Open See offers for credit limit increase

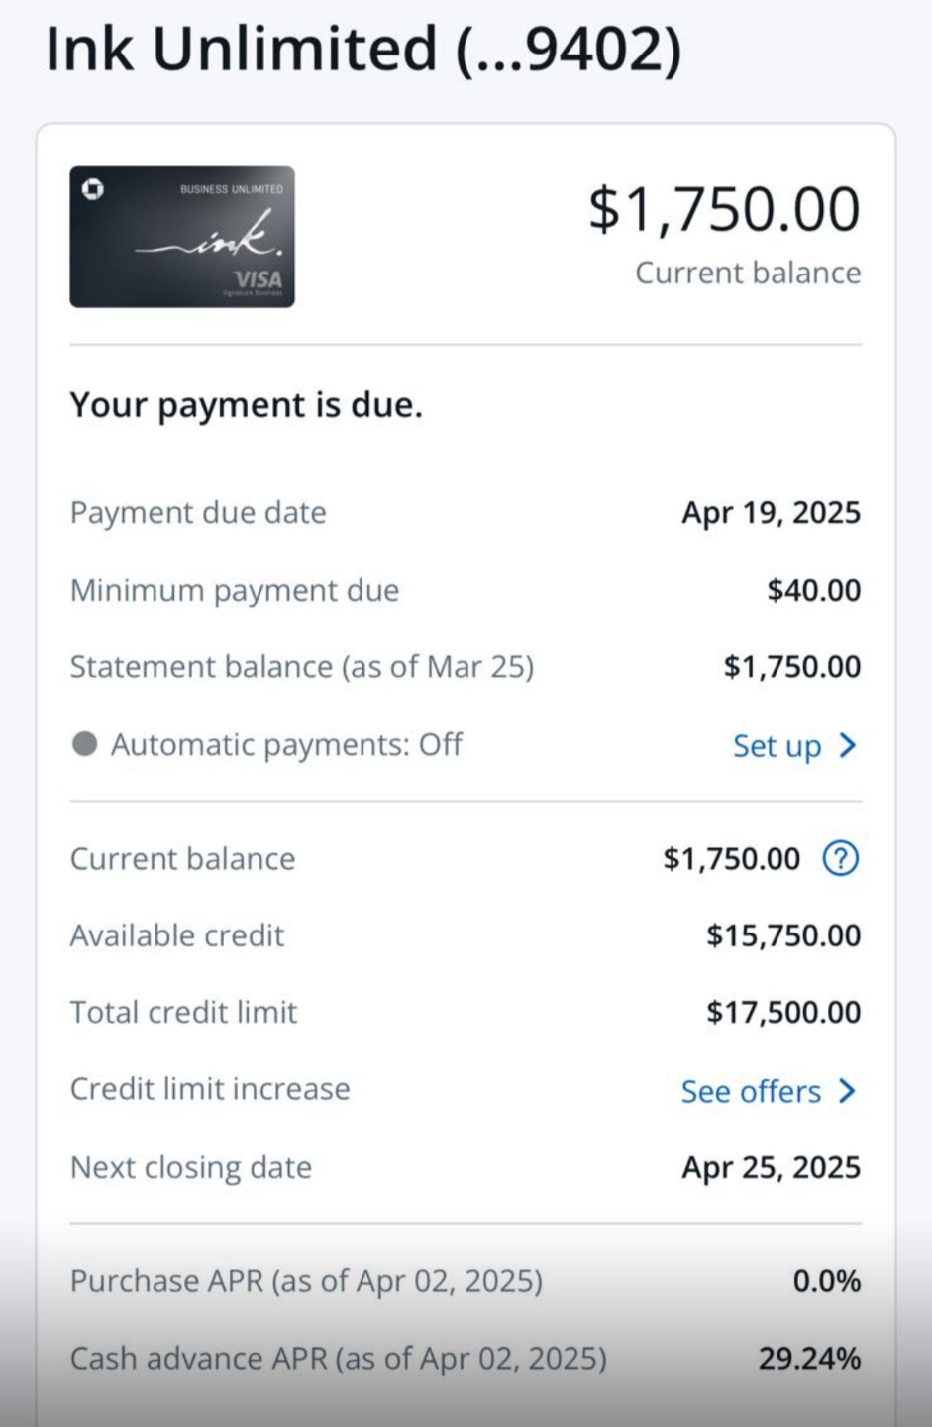(x=751, y=1091)
